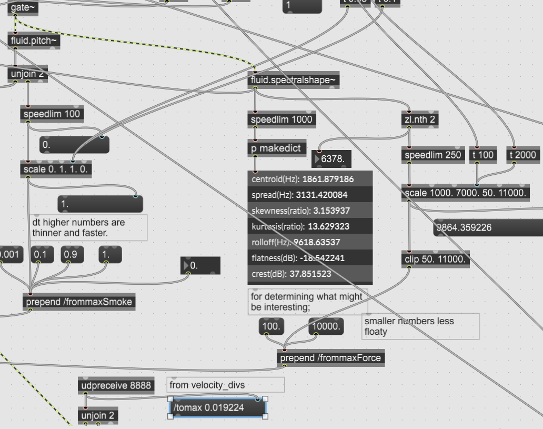The width and height of the screenshot is (543, 429).
Task: Select the rolloff(Hz) row in dictionary view
Action: click(310, 242)
